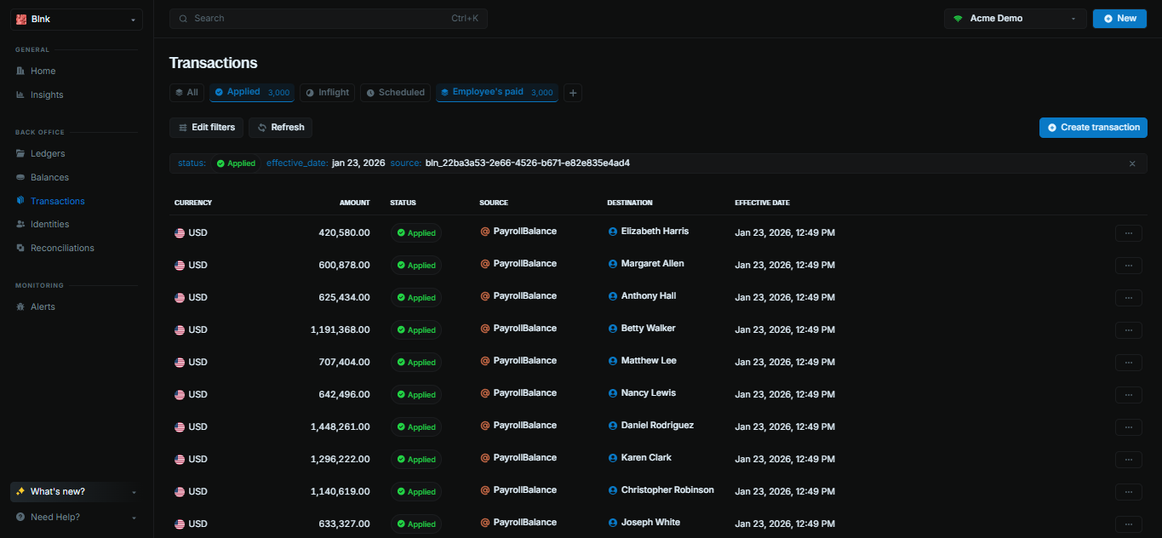This screenshot has width=1162, height=538.
Task: Open row actions for Daniel Rodriguez
Action: 1128,426
